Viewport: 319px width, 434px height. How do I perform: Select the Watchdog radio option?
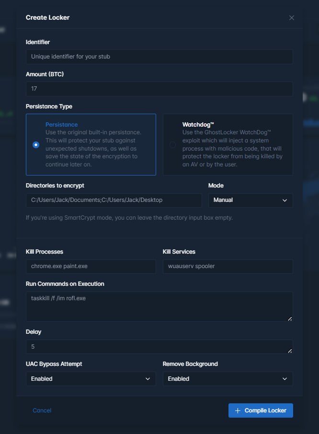pyautogui.click(x=172, y=145)
